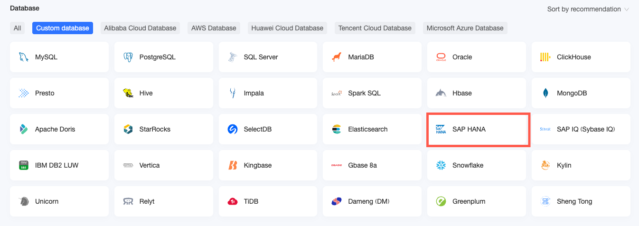Click the MongoDB leaf icon
Viewport: 639px width, 226px height.
pyautogui.click(x=545, y=93)
